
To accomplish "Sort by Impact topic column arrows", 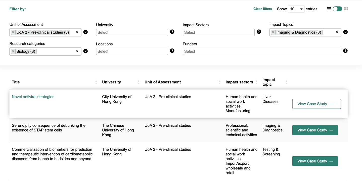I will click(286, 82).
